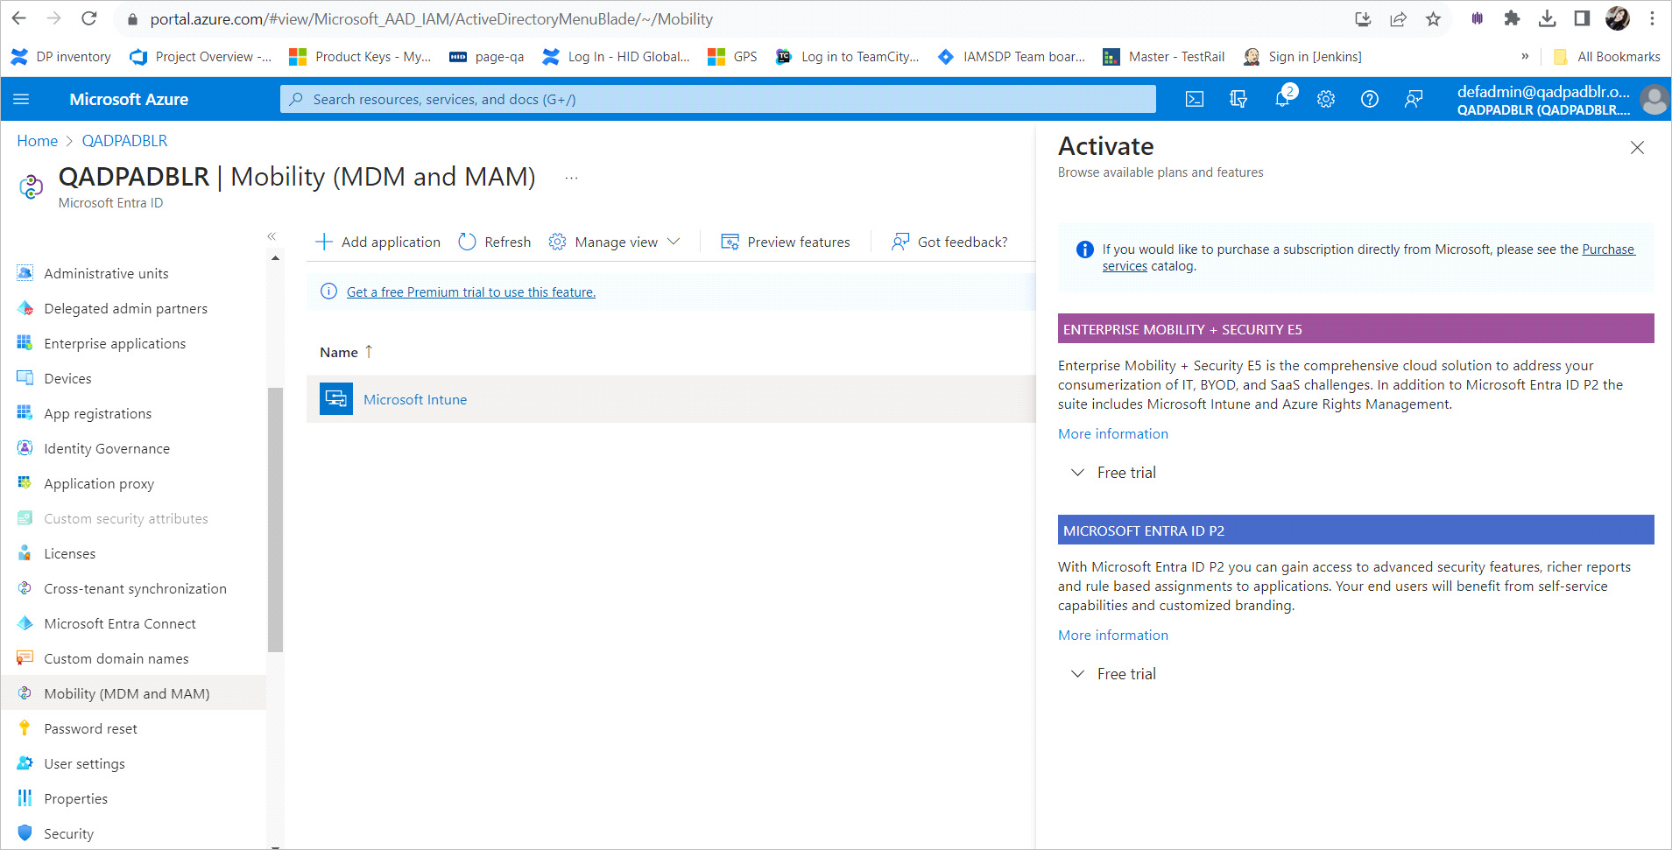Click Got feedback?
This screenshot has height=850, width=1672.
pyautogui.click(x=949, y=242)
